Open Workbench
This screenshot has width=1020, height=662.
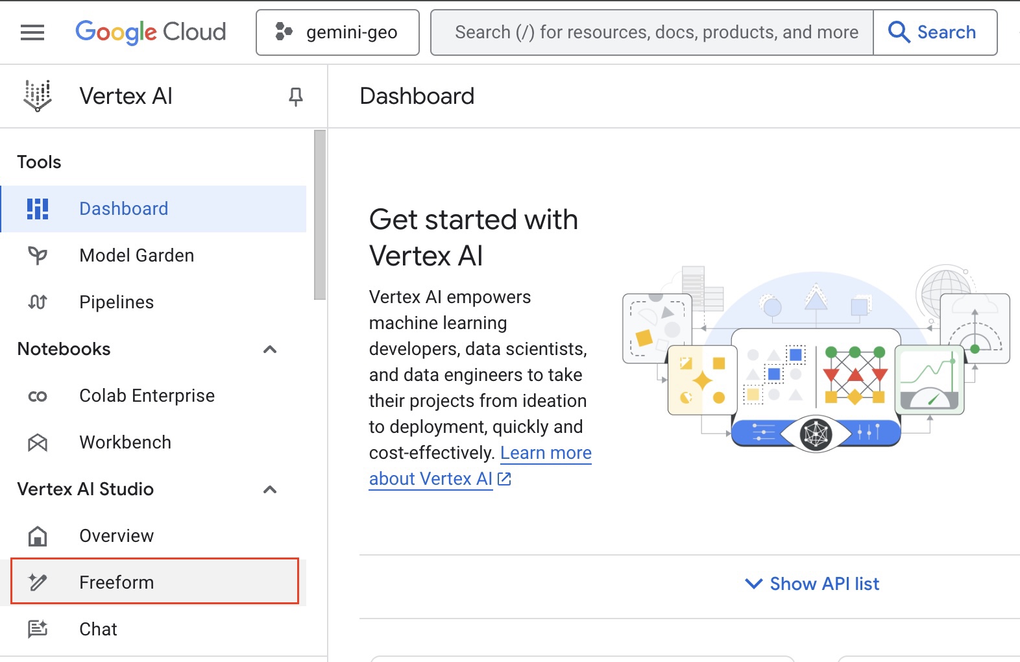point(154,443)
